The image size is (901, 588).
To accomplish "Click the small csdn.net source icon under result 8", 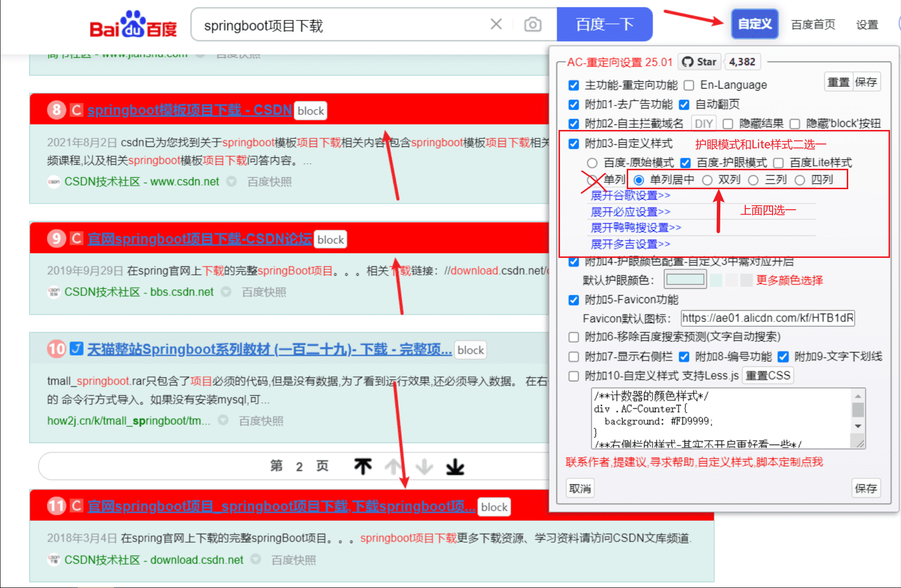I will tap(53, 182).
